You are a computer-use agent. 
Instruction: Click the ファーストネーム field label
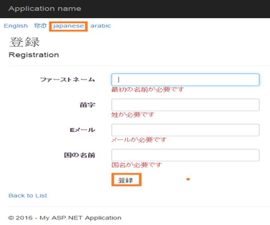(x=67, y=80)
